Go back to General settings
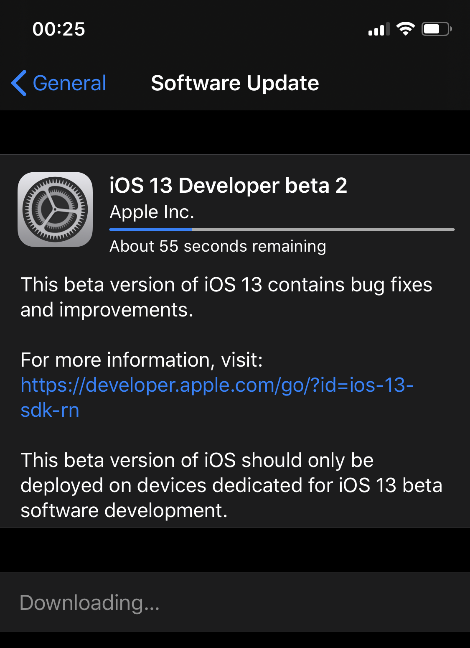The image size is (470, 648). tap(58, 83)
